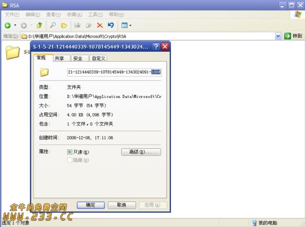Confirm with the 确定 button

(x=90, y=205)
